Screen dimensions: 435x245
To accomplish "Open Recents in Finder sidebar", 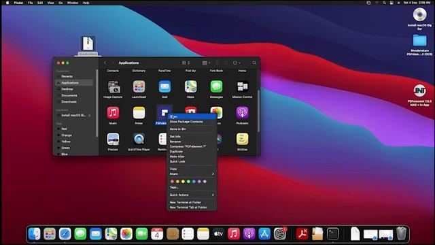I will (x=74, y=76).
